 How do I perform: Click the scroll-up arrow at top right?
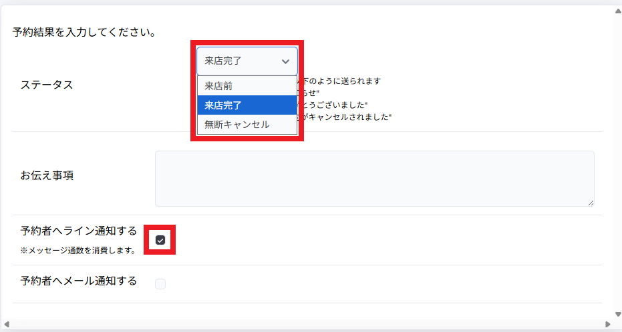pyautogui.click(x=617, y=11)
